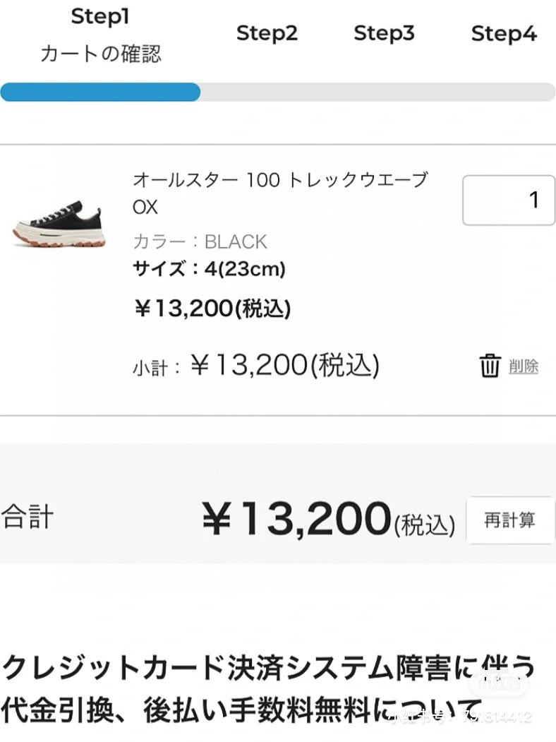Image resolution: width=556 pixels, height=742 pixels.
Task: Click the カートの確認 step label
Action: point(100,54)
